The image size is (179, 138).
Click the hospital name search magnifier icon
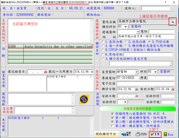tap(172, 22)
